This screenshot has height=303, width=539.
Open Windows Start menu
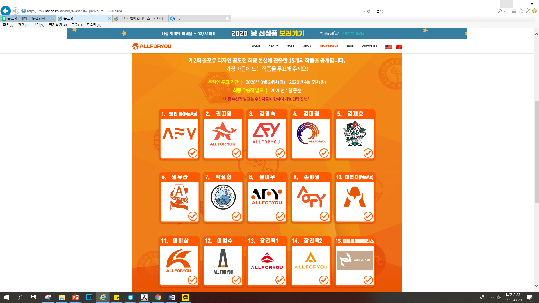(x=7, y=297)
